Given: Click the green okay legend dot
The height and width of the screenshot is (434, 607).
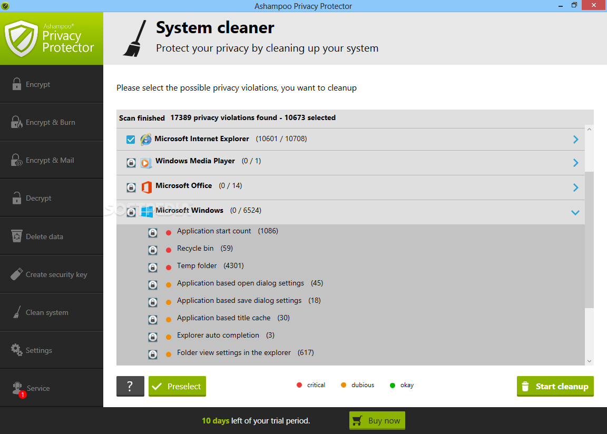Looking at the screenshot, I should tap(393, 386).
